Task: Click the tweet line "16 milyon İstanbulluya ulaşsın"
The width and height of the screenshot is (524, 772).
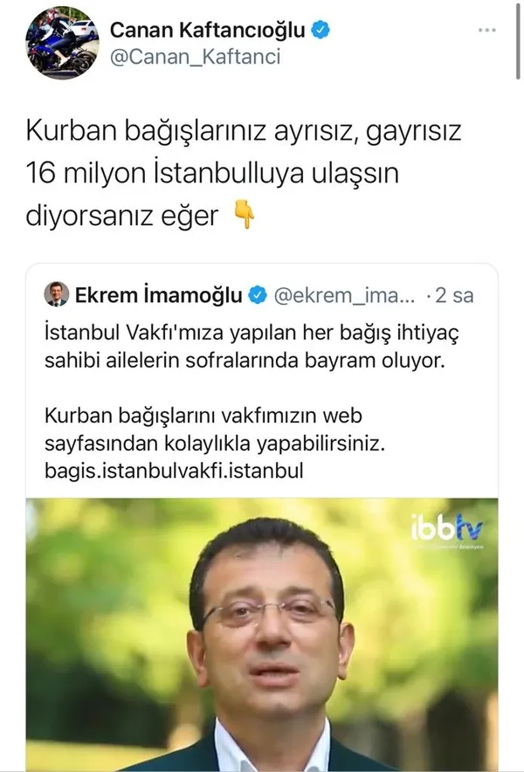Action: pos(212,173)
